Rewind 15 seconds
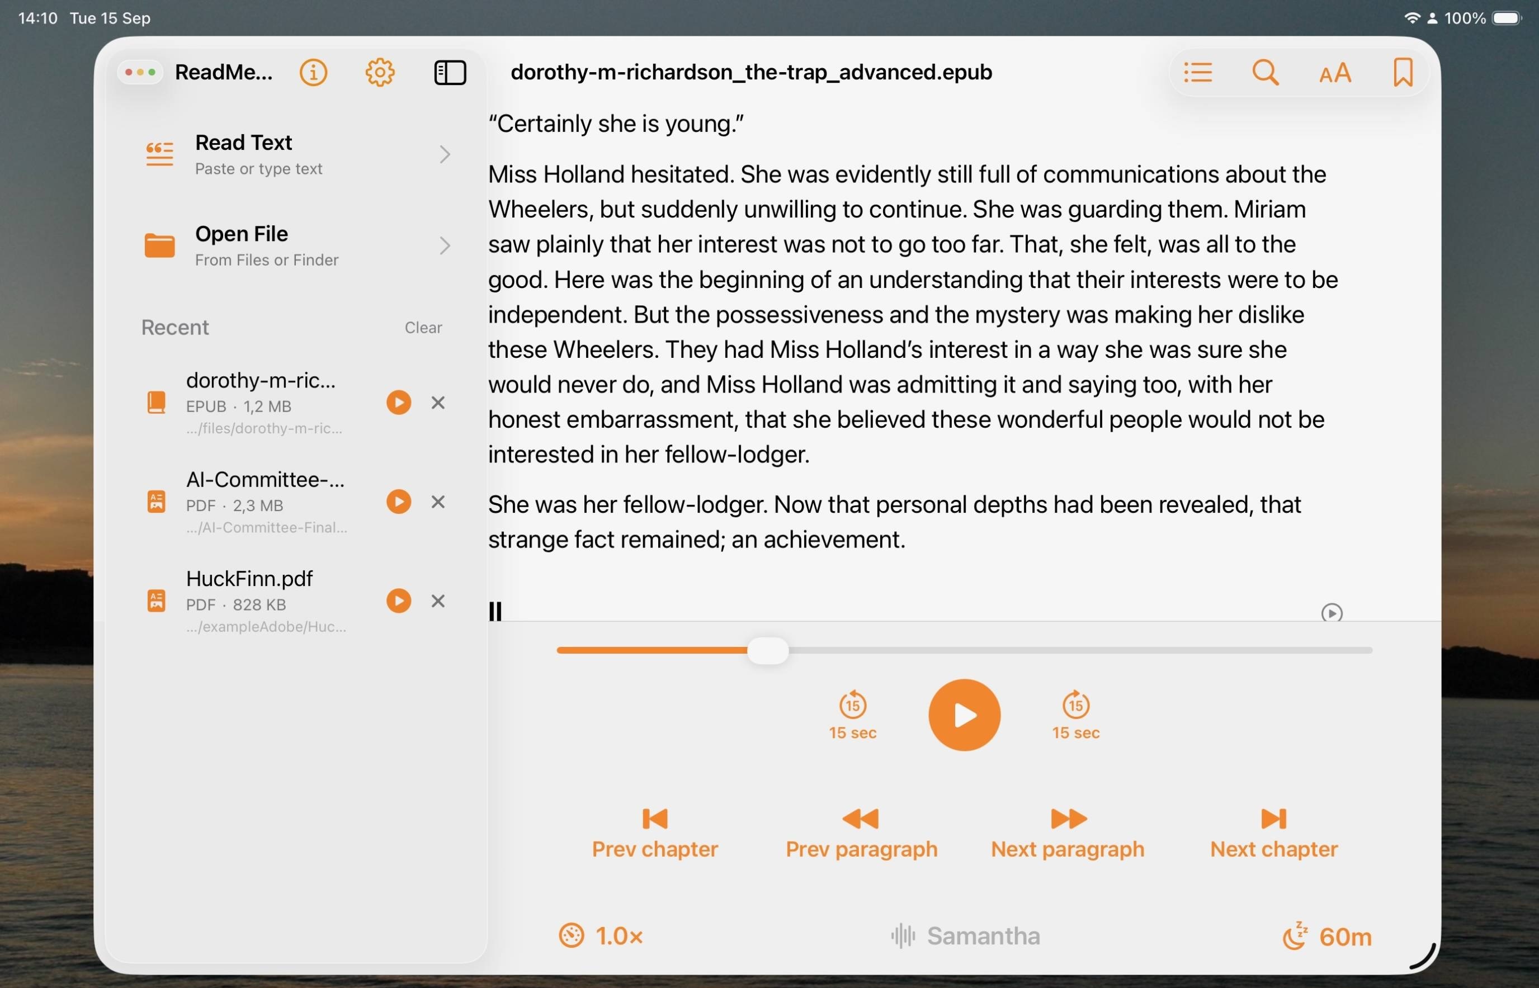1539x988 pixels. point(853,716)
